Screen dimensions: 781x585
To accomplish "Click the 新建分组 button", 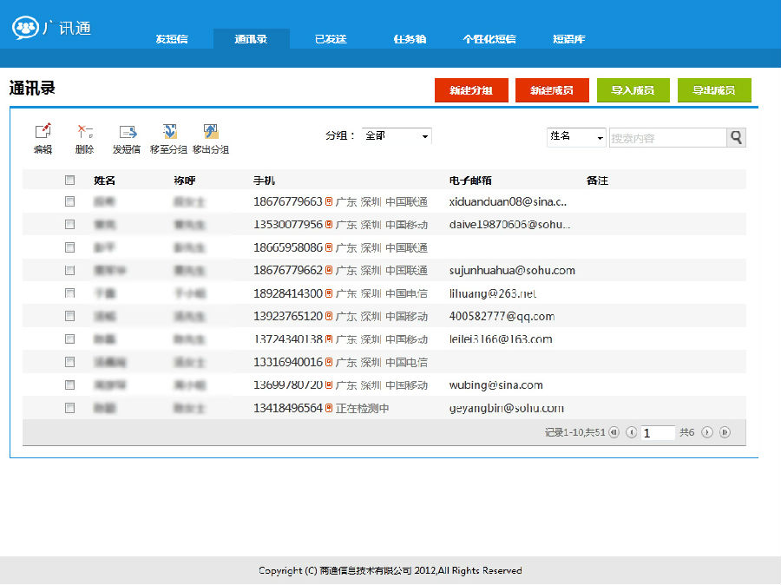I will point(471,90).
